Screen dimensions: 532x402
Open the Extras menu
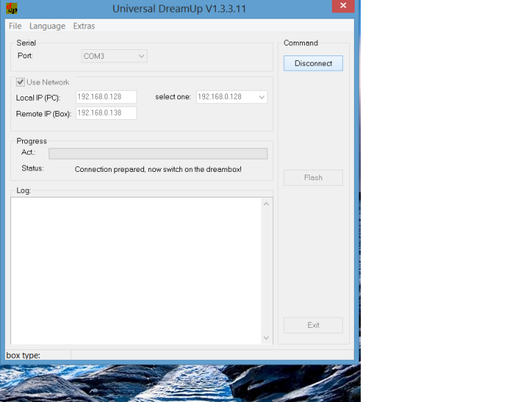coord(84,26)
